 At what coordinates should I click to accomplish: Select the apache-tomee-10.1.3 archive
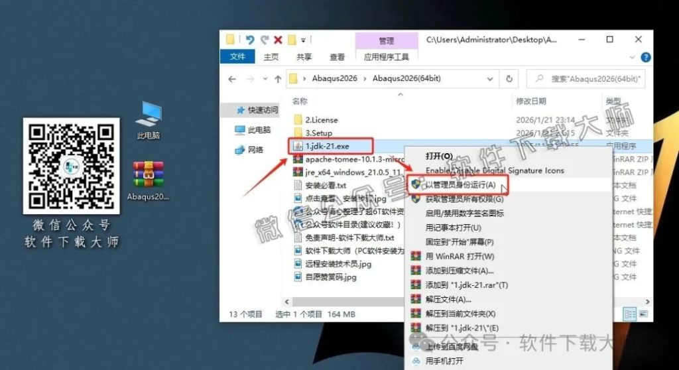coord(348,159)
